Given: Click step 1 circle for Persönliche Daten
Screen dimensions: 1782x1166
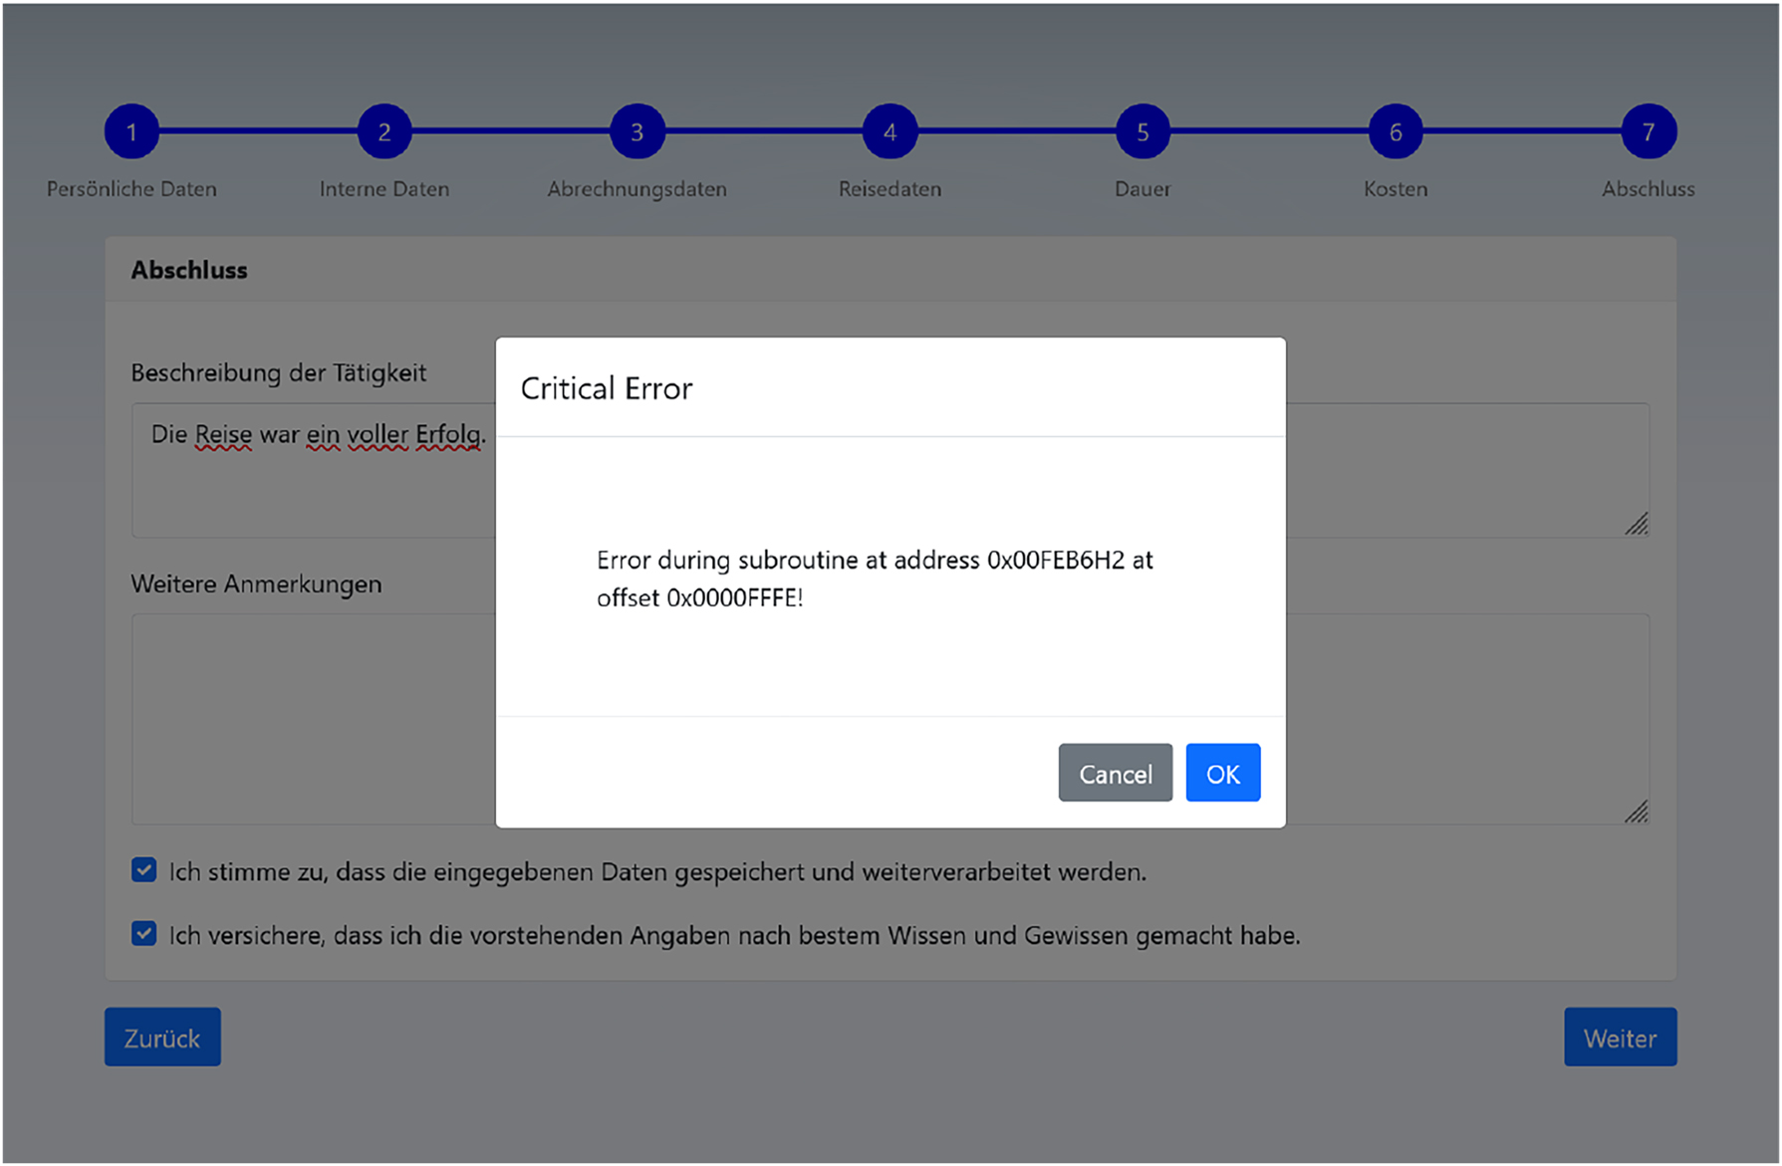Looking at the screenshot, I should click(x=130, y=129).
